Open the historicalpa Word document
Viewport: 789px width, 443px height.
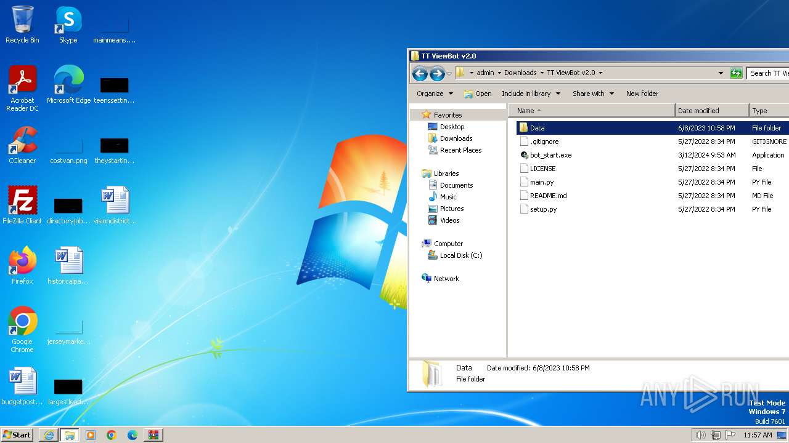click(x=68, y=266)
